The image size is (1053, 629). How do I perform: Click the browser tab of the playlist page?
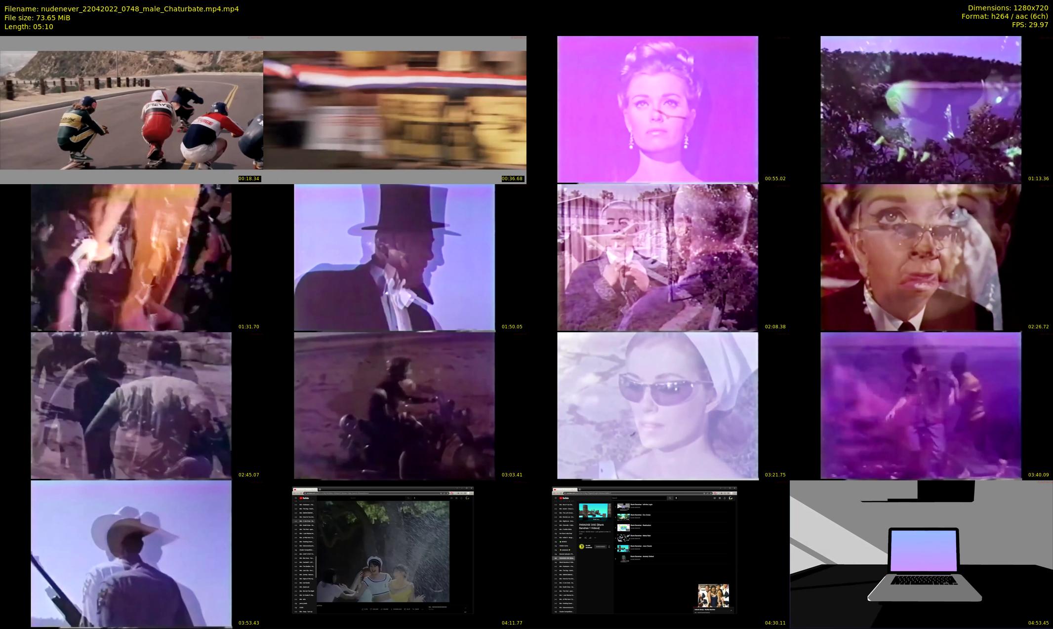point(565,490)
